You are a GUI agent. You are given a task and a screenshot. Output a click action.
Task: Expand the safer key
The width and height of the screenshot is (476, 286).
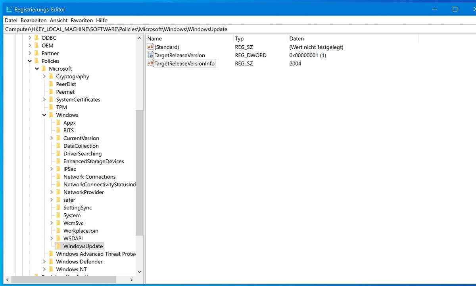pos(52,200)
